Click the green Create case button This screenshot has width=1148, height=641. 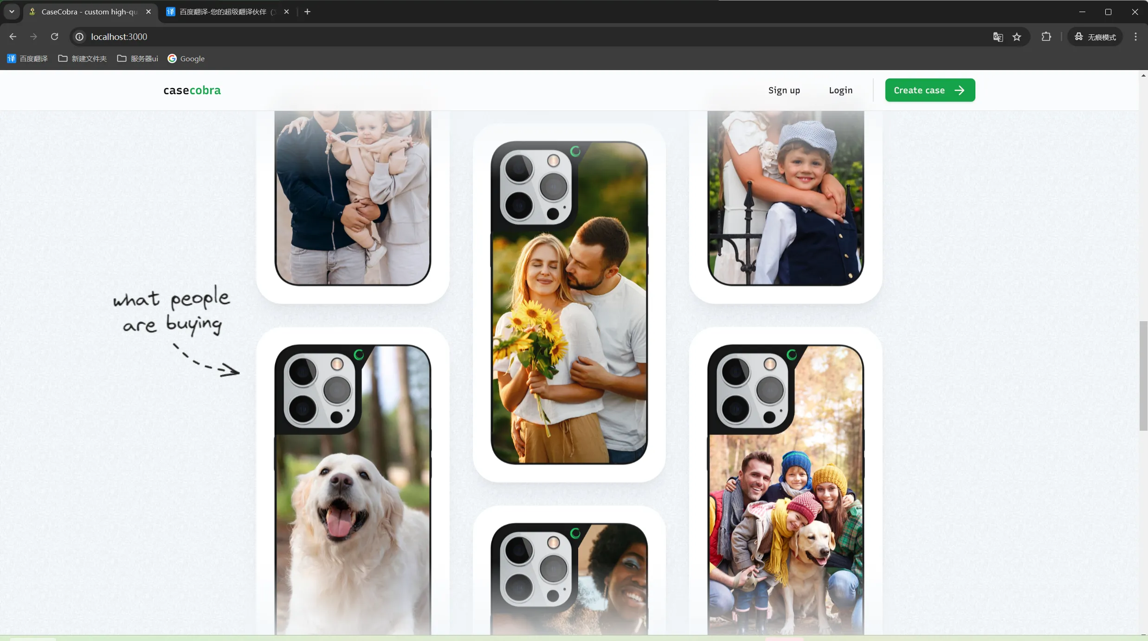point(930,90)
